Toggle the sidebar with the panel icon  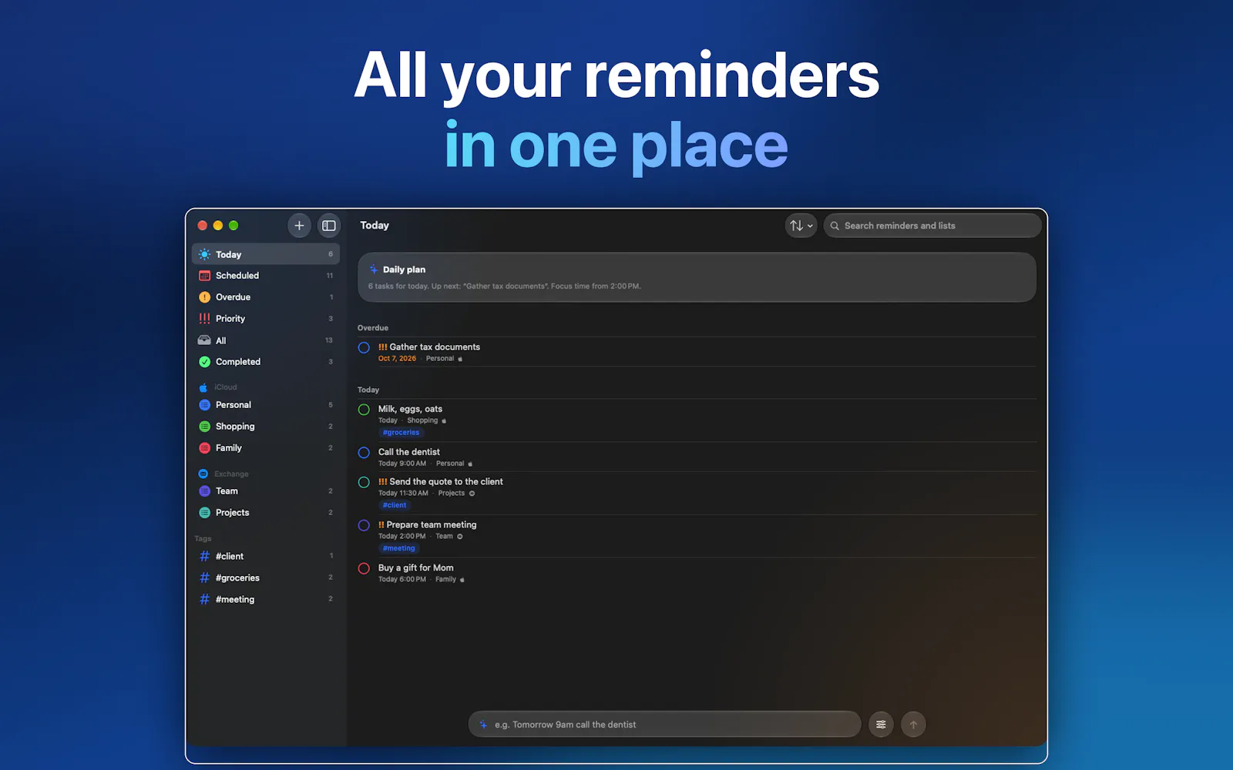click(x=329, y=226)
